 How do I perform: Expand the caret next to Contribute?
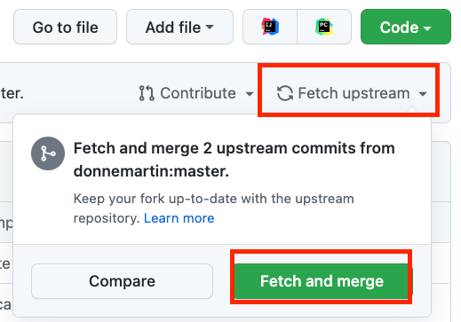(250, 94)
